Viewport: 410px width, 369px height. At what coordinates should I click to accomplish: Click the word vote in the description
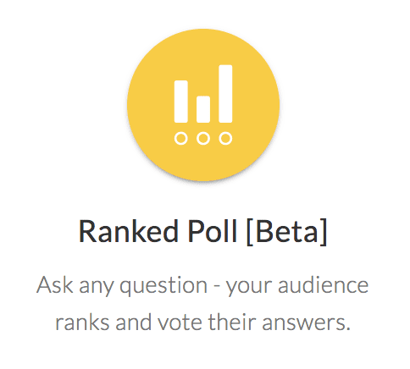[180, 322]
